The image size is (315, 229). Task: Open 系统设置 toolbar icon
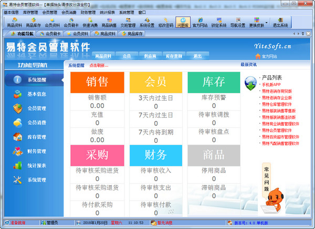[147, 22]
